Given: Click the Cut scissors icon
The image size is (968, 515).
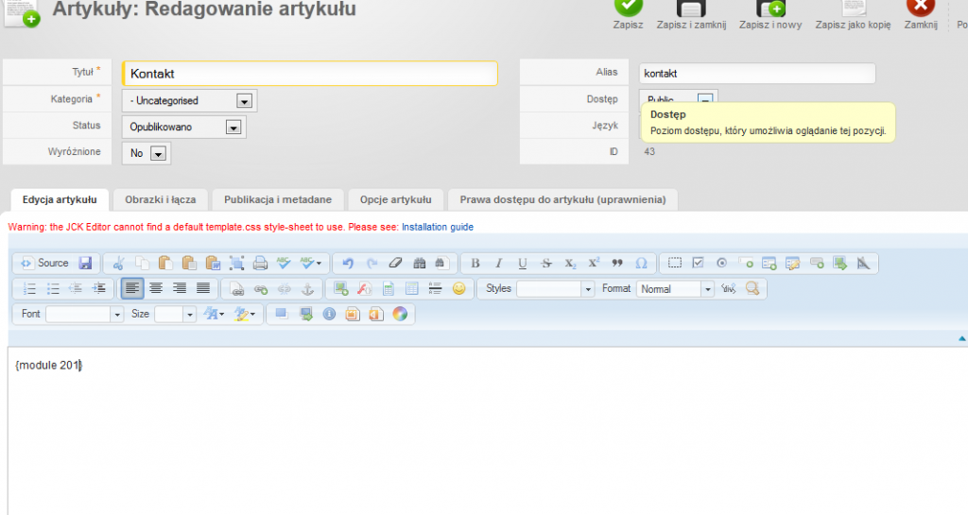Looking at the screenshot, I should tap(118, 264).
